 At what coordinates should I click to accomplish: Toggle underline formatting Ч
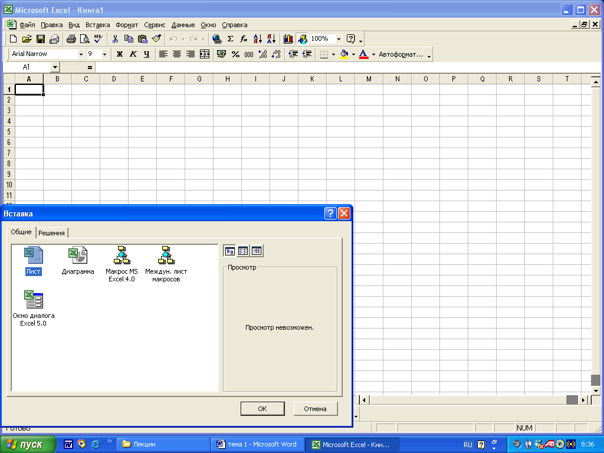(x=146, y=54)
